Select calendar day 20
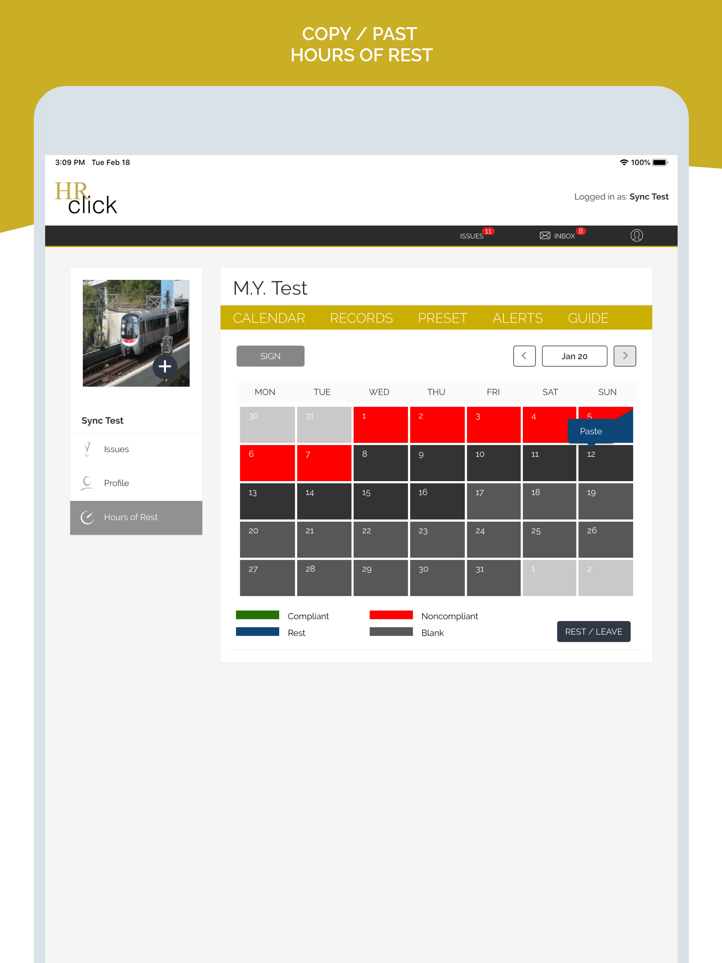Screen dimensions: 722x963 click(267, 539)
